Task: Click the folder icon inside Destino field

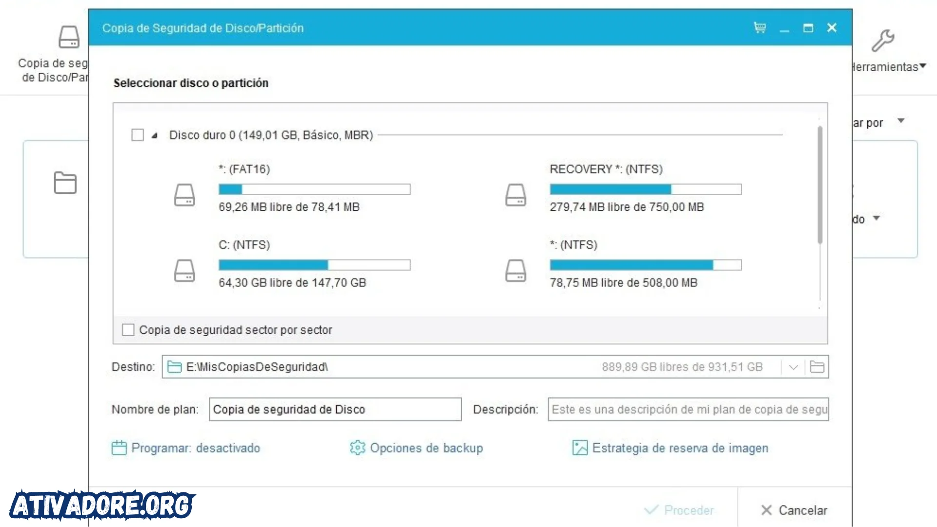Action: [174, 366]
